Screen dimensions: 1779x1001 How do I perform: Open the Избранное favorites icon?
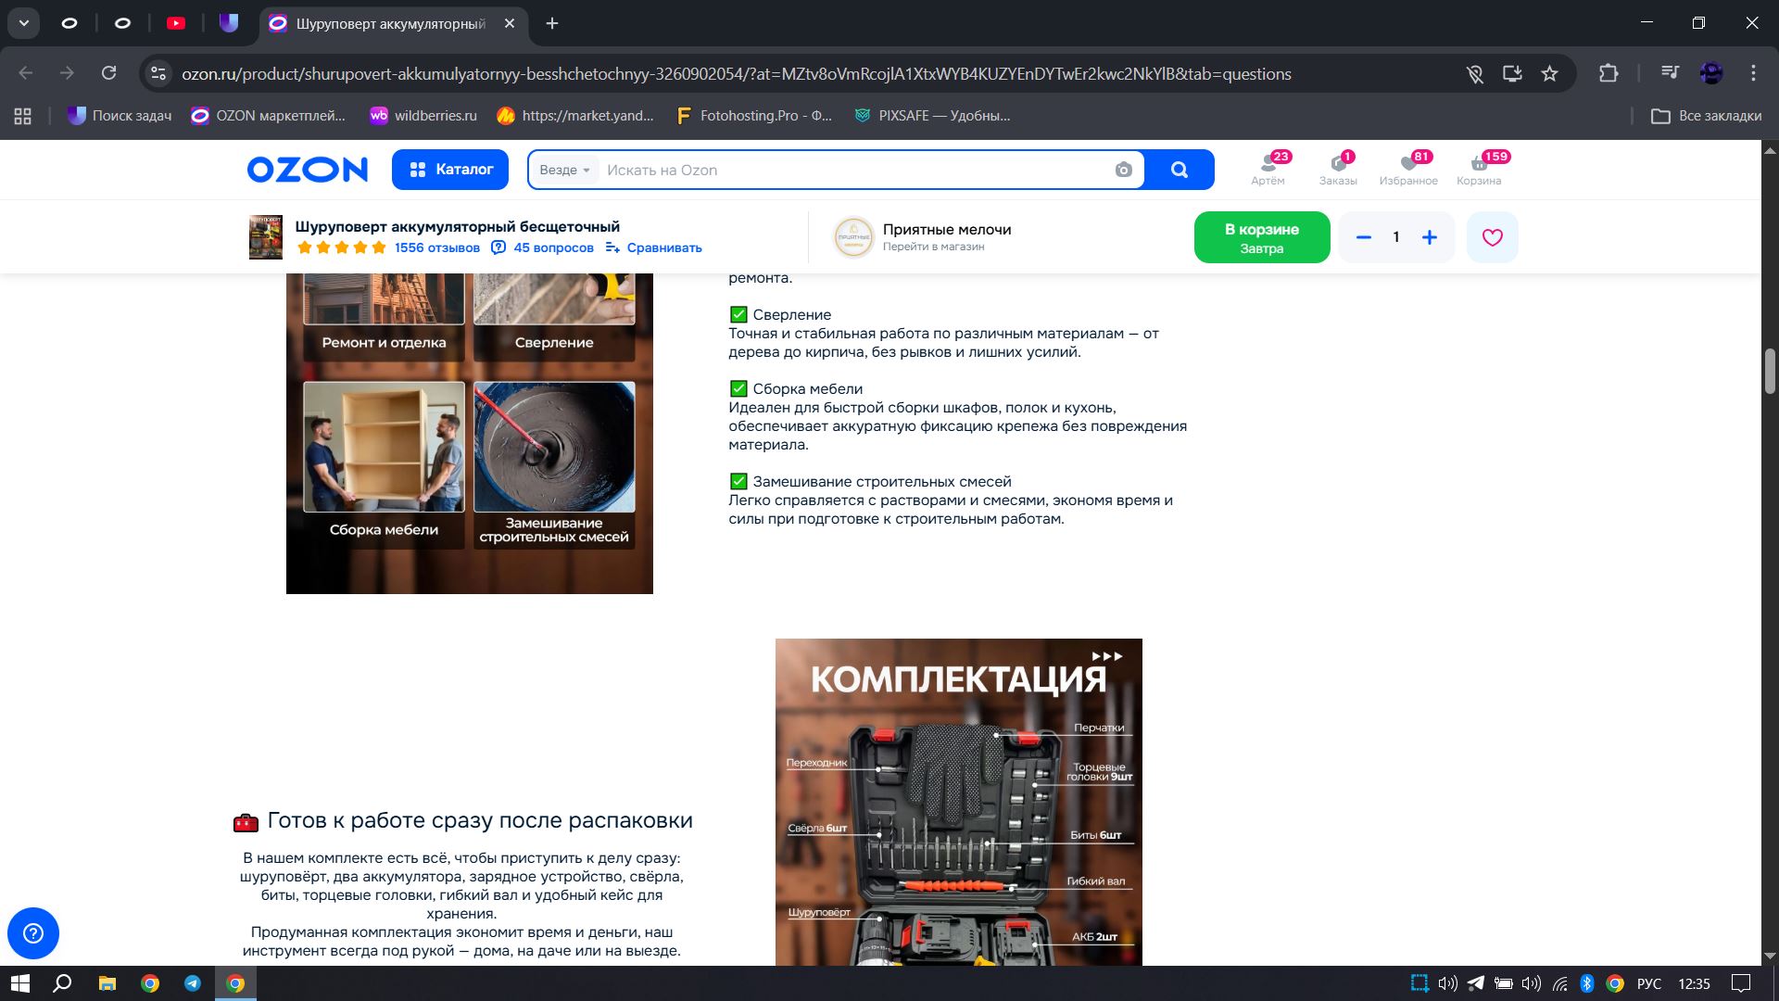(1408, 169)
